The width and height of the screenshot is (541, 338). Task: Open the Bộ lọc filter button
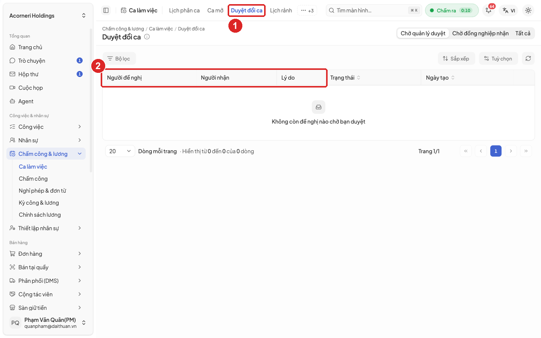(x=119, y=59)
